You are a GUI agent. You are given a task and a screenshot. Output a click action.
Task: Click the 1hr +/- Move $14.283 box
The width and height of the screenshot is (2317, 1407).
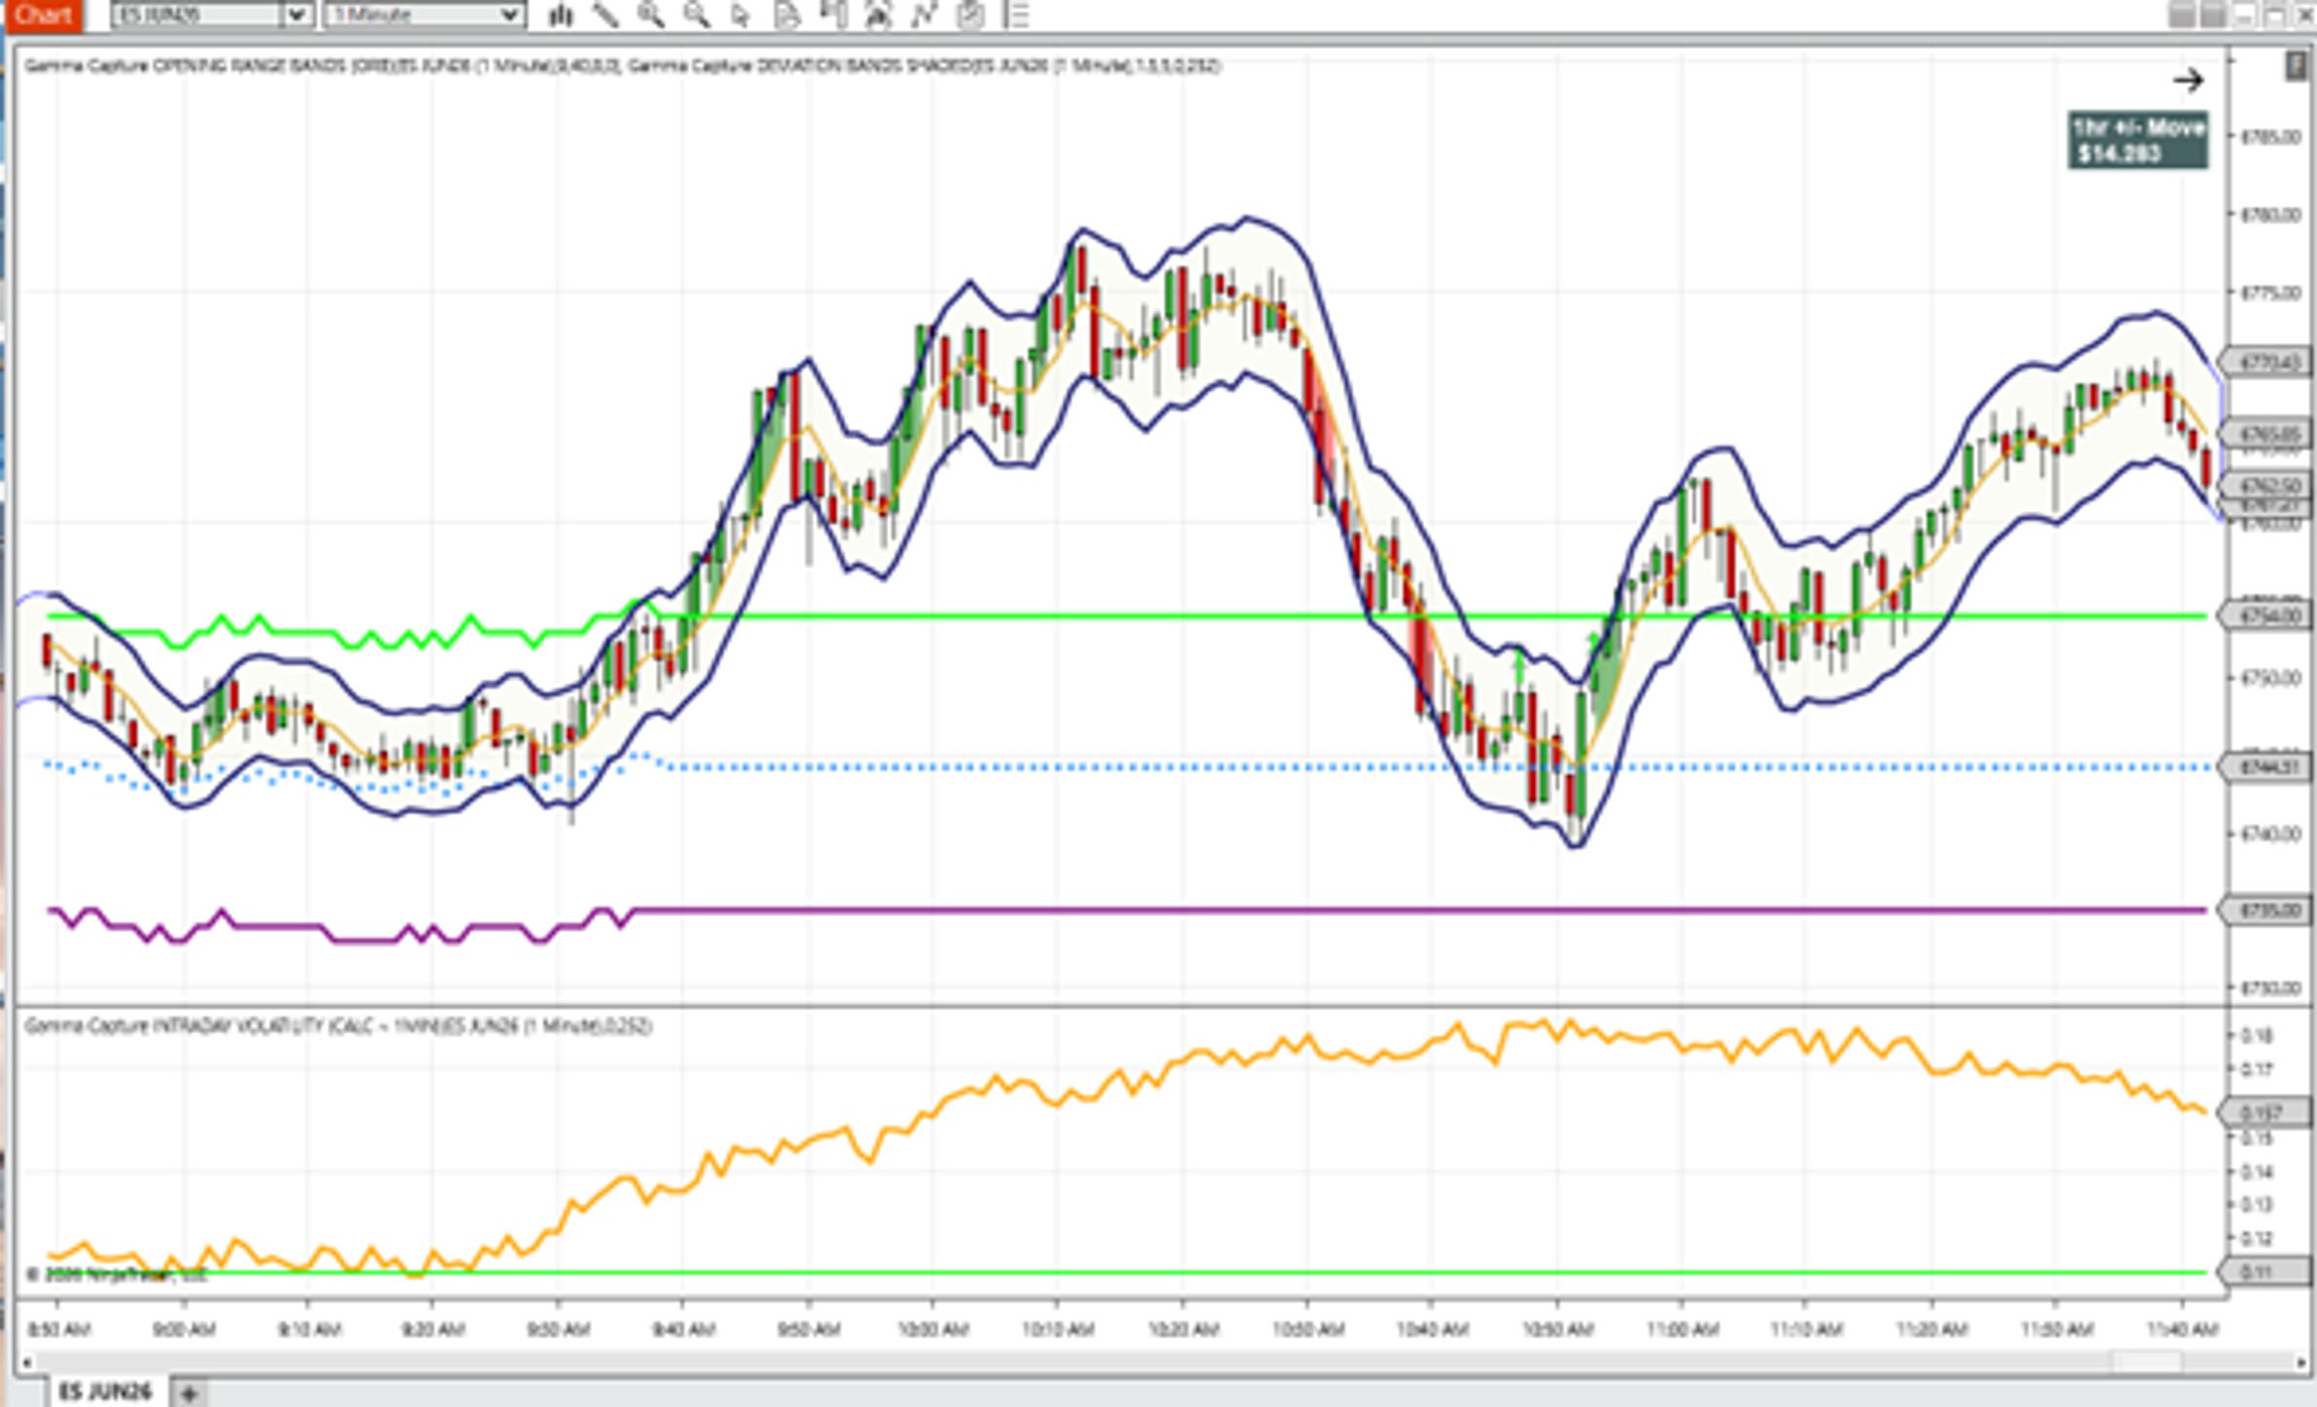tap(2137, 141)
